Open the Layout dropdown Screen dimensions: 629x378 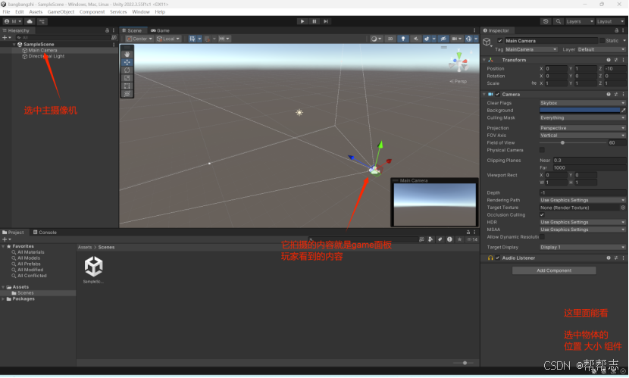610,21
